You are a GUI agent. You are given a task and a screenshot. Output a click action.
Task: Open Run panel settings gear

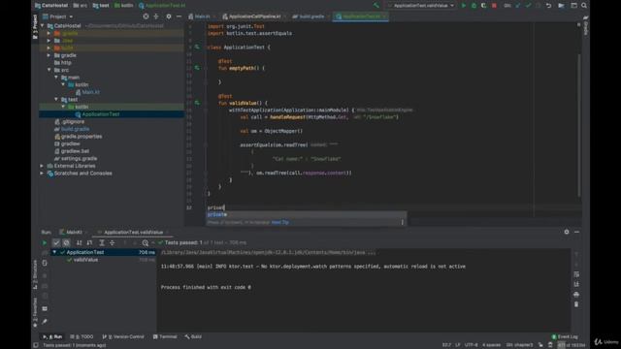pyautogui.click(x=567, y=232)
